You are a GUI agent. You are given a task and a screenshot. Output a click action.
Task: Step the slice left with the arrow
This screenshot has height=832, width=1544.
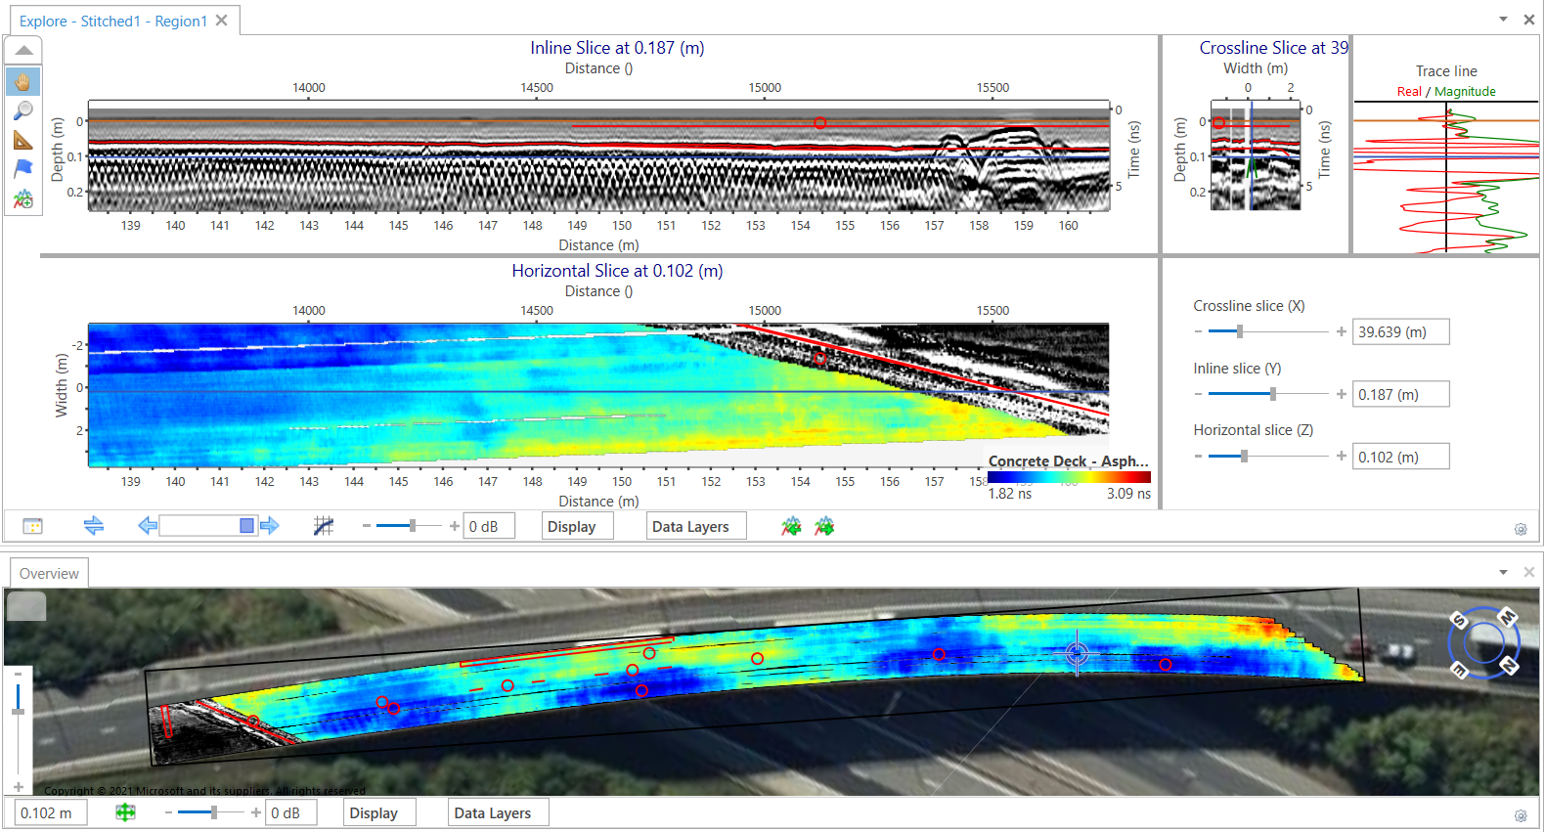click(148, 526)
